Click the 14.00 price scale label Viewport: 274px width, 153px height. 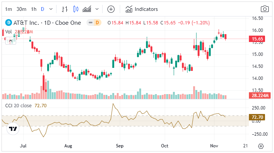click(x=257, y=78)
